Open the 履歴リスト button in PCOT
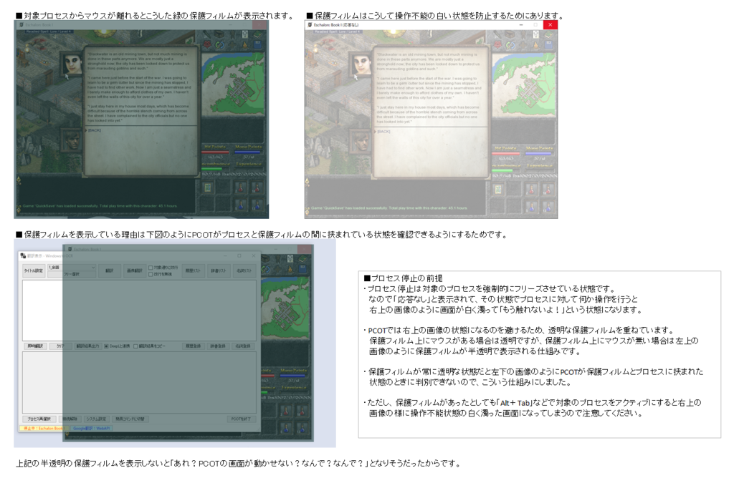The width and height of the screenshot is (734, 478). pyautogui.click(x=194, y=271)
